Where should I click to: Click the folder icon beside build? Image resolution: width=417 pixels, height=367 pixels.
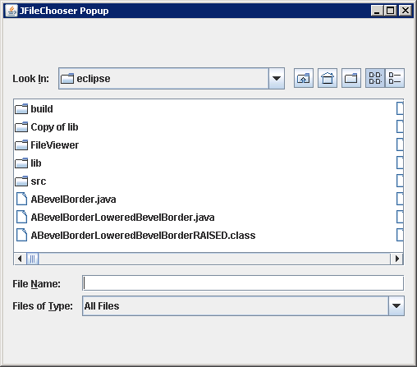tap(21, 109)
